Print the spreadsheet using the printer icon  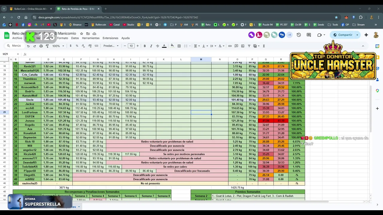pyautogui.click(x=41, y=46)
